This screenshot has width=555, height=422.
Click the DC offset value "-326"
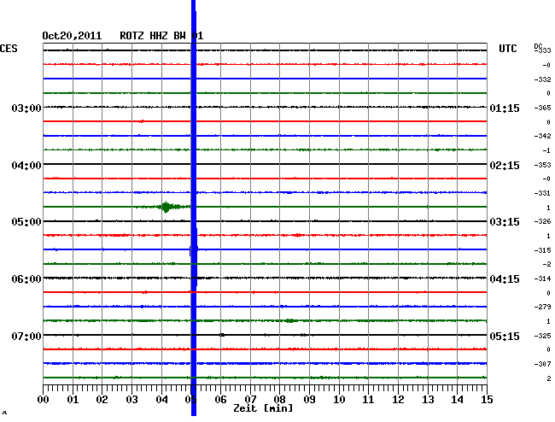(x=542, y=221)
